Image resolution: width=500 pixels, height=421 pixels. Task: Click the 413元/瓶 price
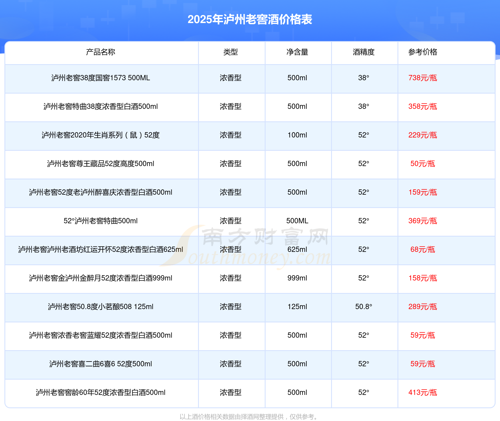422,392
